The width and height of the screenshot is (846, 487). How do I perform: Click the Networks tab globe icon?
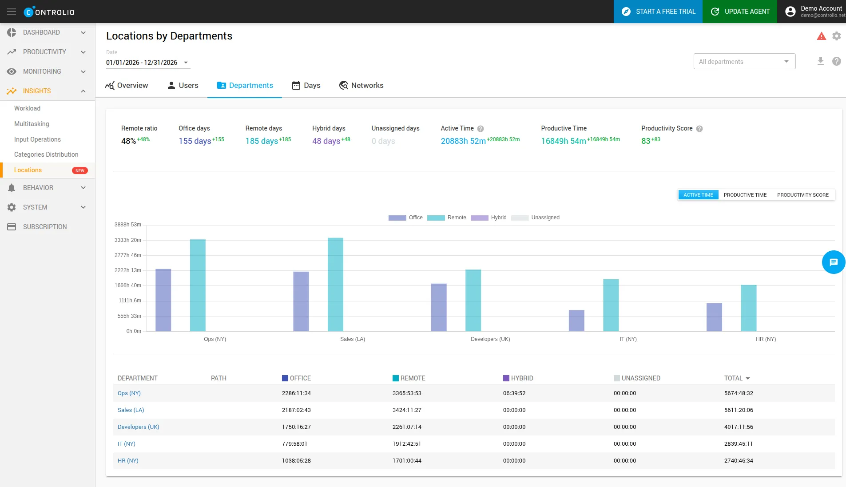click(x=344, y=85)
